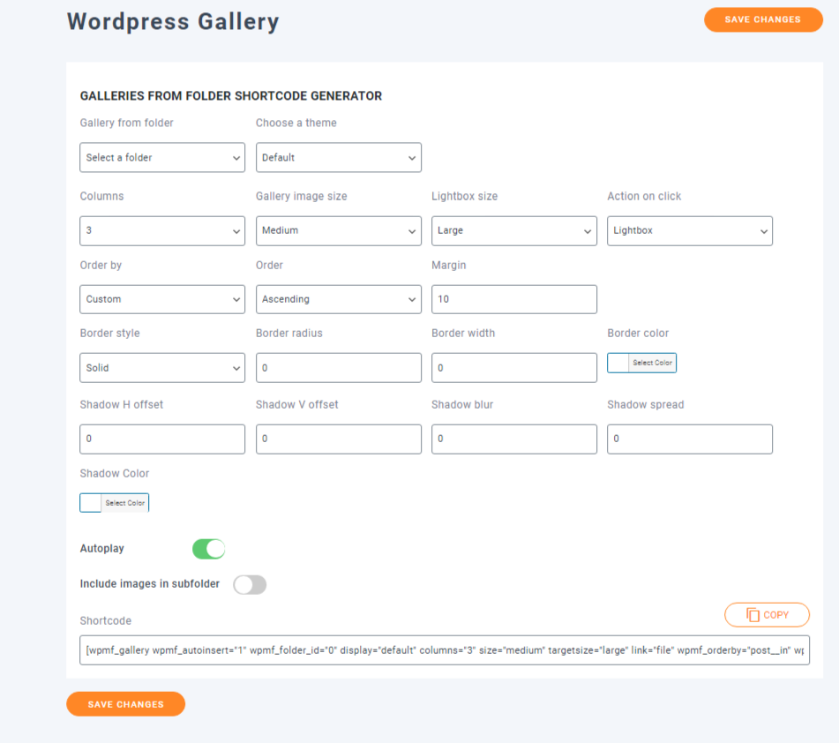Click Galleries From Folder Shortcode Generator title

[230, 96]
